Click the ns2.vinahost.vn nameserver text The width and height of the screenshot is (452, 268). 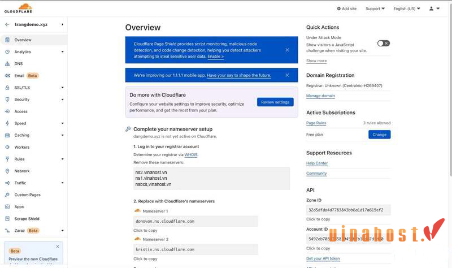(151, 172)
